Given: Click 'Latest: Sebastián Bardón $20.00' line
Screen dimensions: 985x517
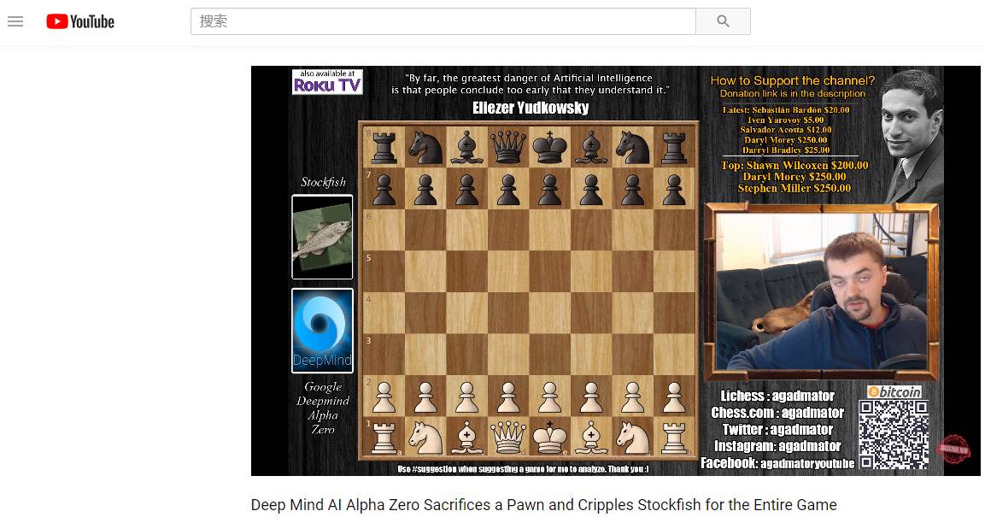Looking at the screenshot, I should (x=786, y=110).
